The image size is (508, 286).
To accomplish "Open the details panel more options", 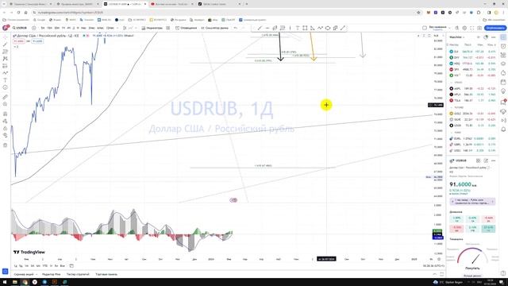I will [493, 160].
